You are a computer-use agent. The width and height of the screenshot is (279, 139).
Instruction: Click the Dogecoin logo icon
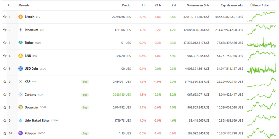point(20,107)
